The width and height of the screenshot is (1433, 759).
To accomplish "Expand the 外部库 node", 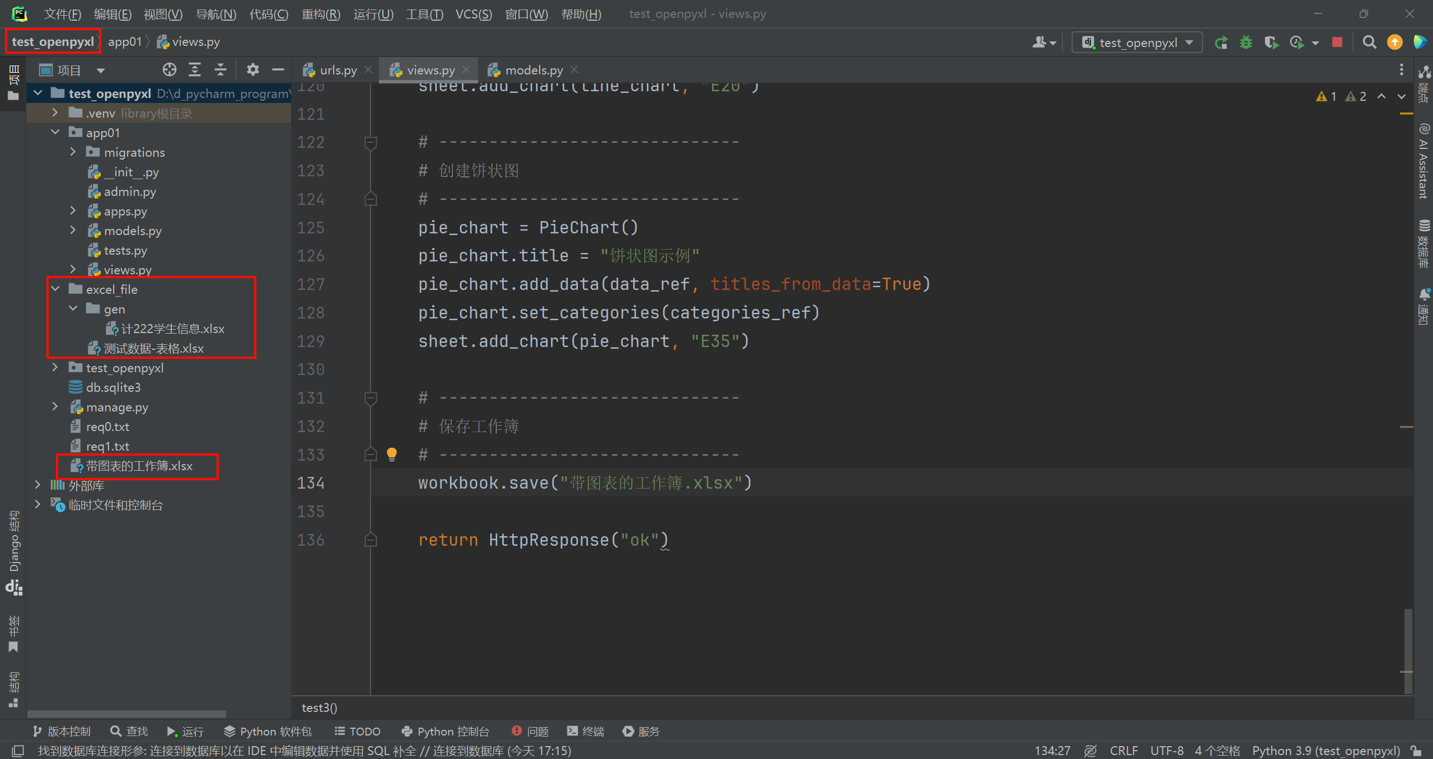I will point(38,485).
